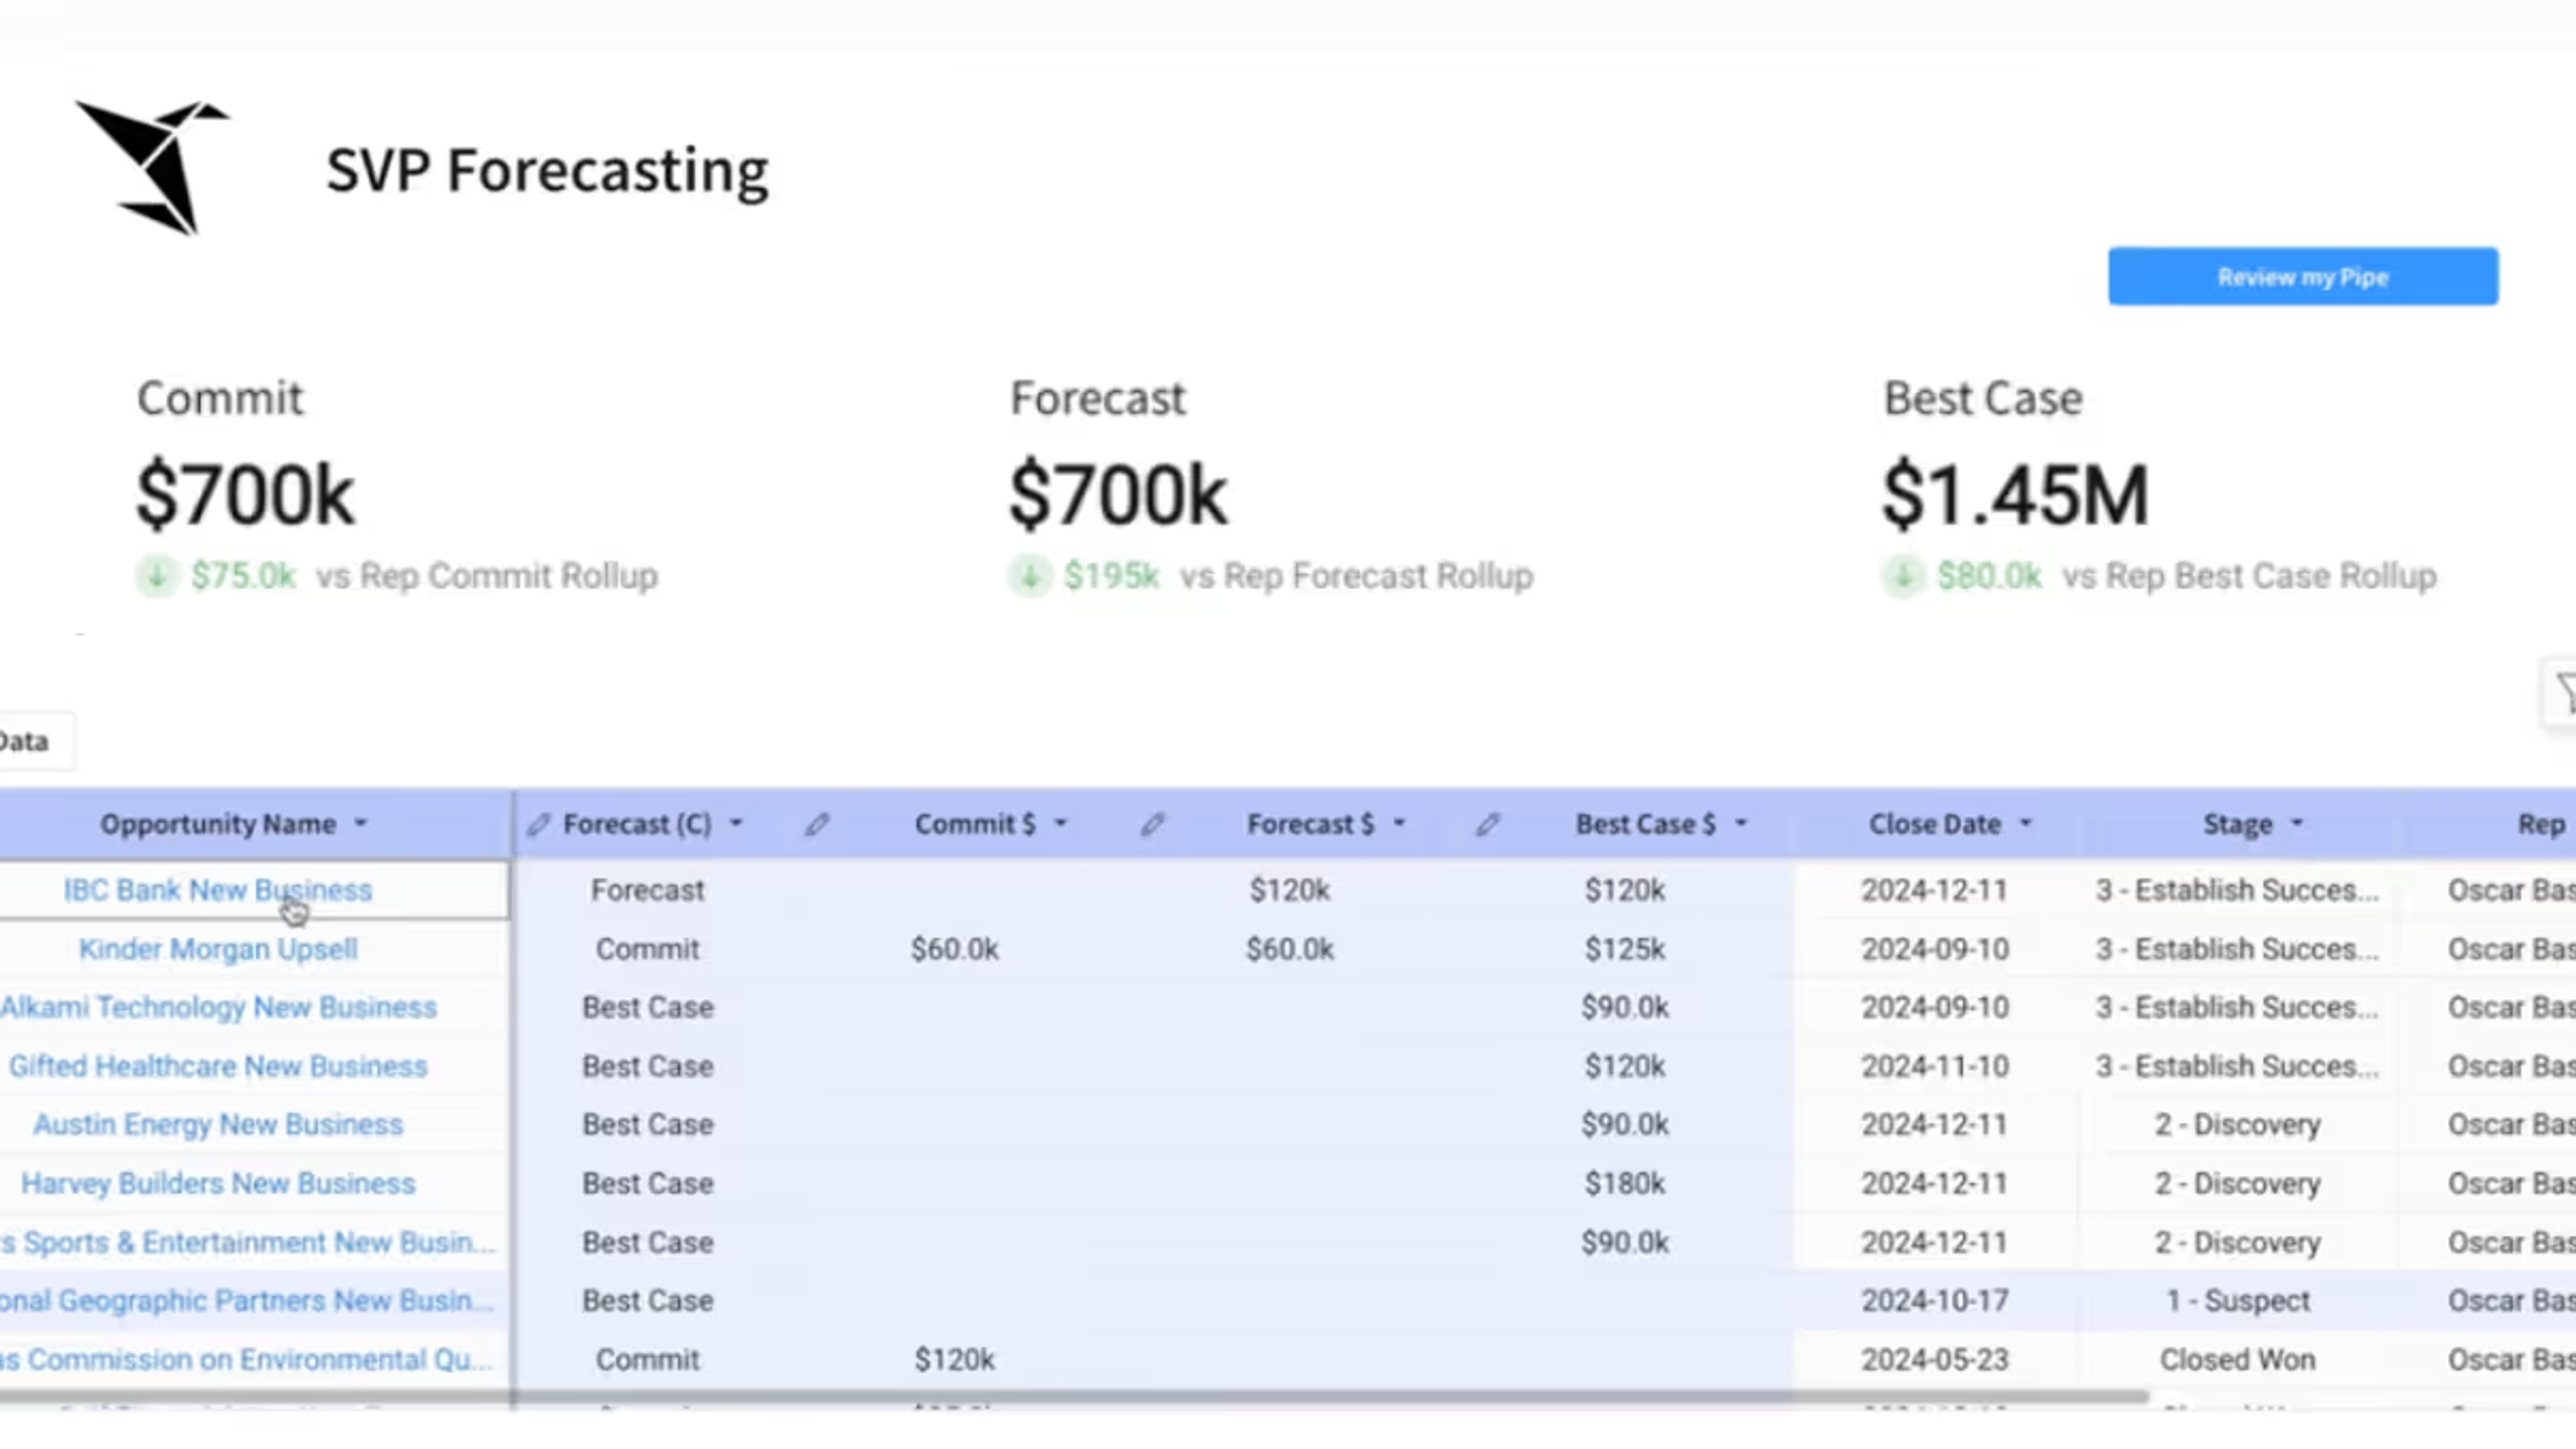Screen dimensions: 2576x1449
Task: Click the Rep column header
Action: pyautogui.click(x=2540, y=824)
